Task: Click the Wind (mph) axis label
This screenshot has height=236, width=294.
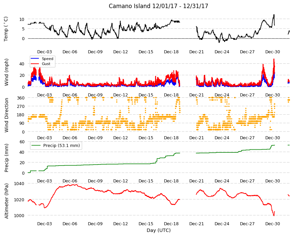Action: coord(6,72)
